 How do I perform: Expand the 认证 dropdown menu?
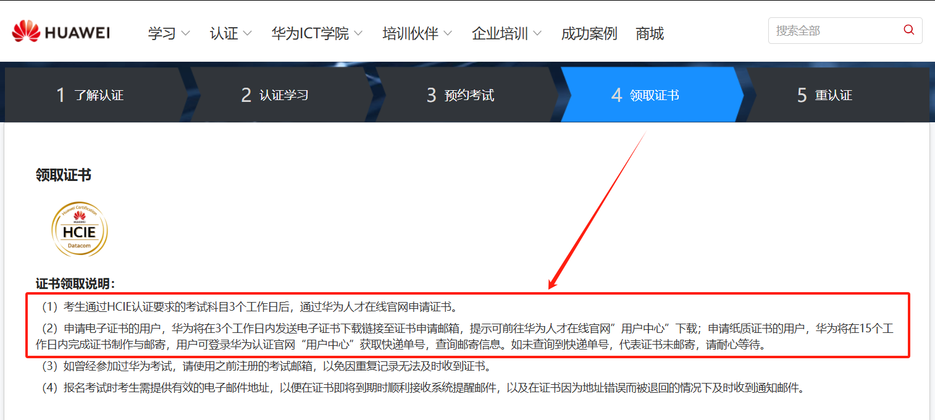pyautogui.click(x=230, y=33)
